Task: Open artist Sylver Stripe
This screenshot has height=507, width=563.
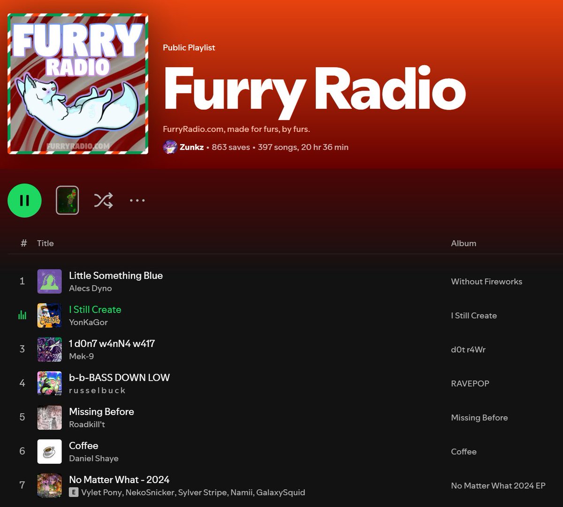Action: (x=203, y=492)
